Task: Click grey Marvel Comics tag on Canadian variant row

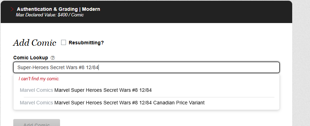Action: click(x=36, y=103)
